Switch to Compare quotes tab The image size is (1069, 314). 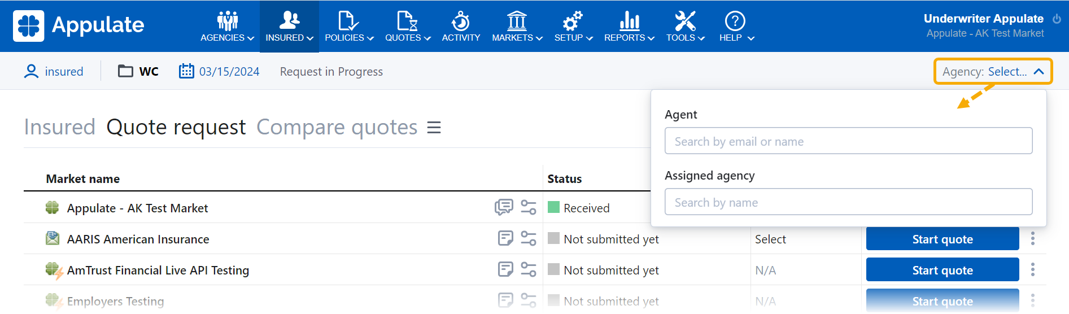(337, 128)
